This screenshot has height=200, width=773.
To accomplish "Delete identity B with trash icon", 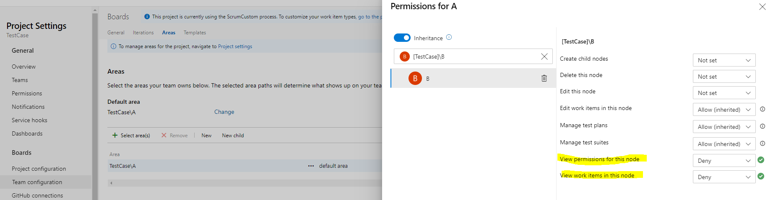I will [544, 78].
